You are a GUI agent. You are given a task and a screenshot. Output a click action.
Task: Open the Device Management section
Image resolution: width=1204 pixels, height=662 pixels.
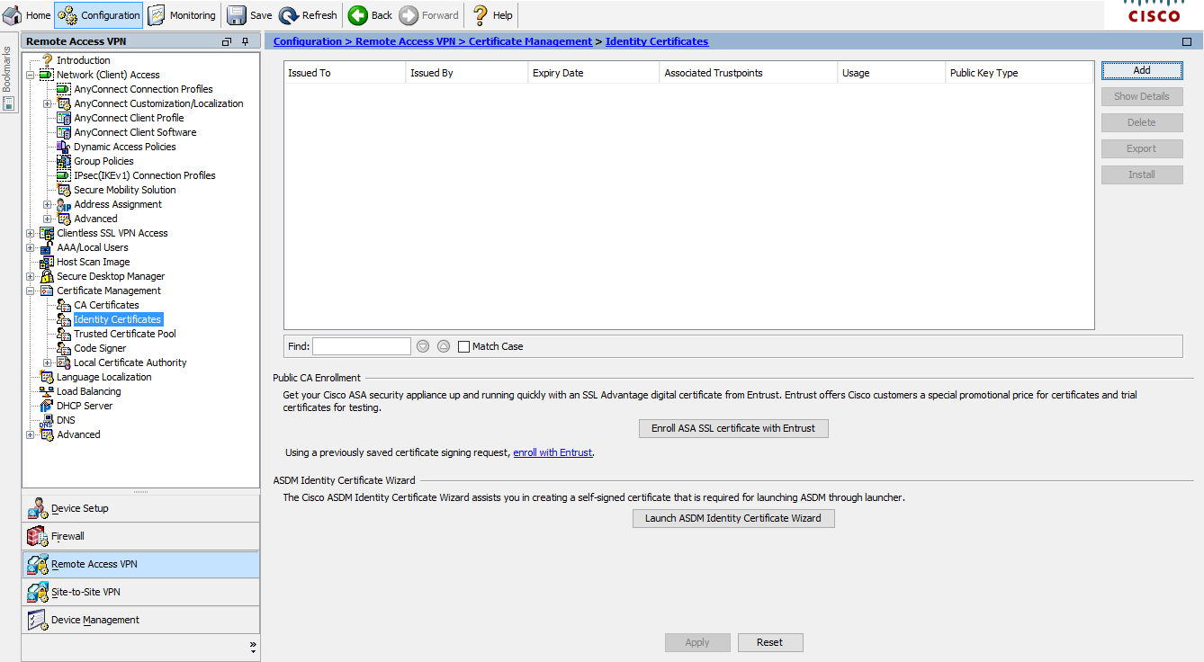pos(140,620)
